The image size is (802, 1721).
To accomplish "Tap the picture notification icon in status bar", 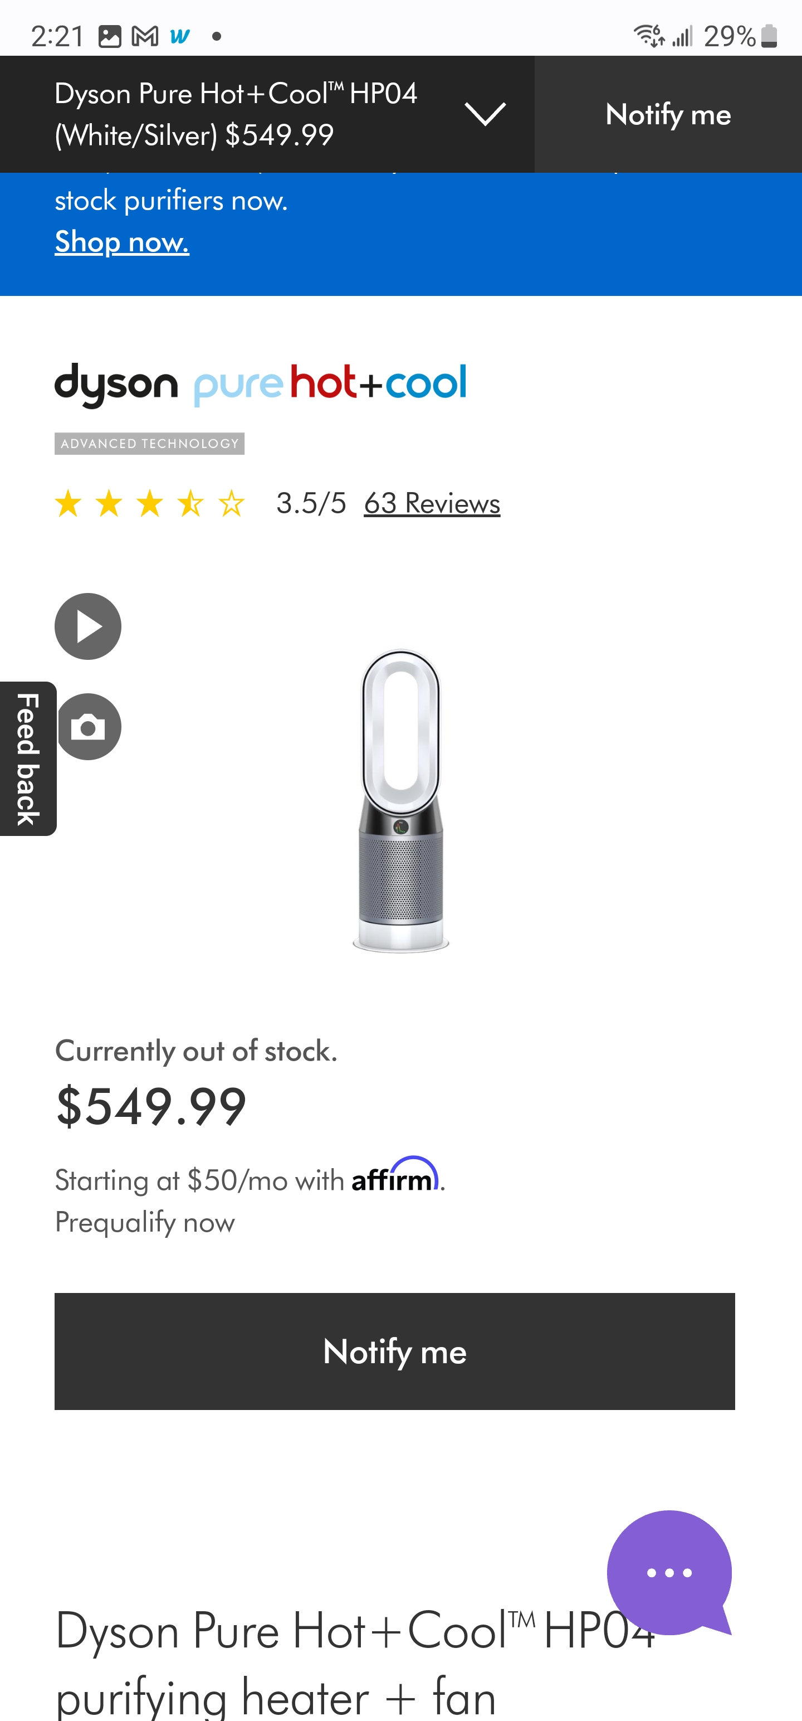I will (x=110, y=36).
